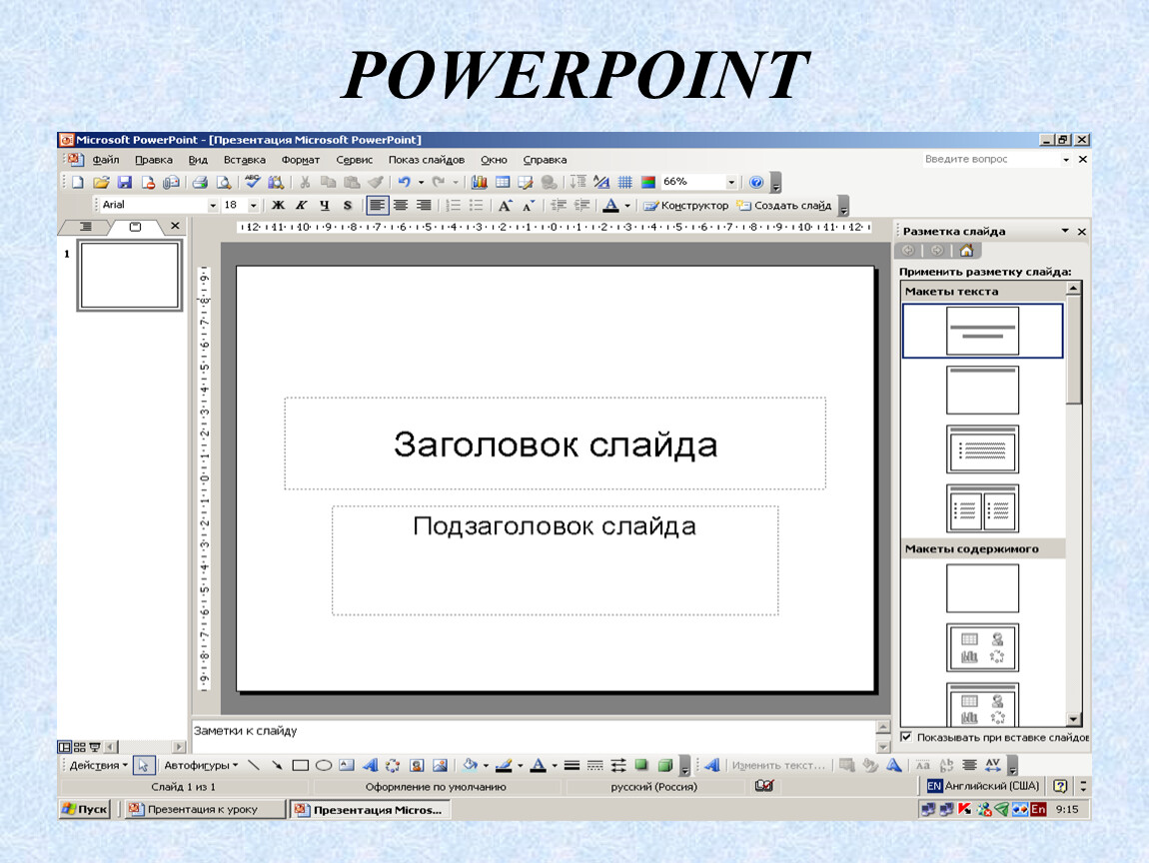The height and width of the screenshot is (863, 1149).
Task: Open Print Preview from the toolbar
Action: [x=224, y=183]
